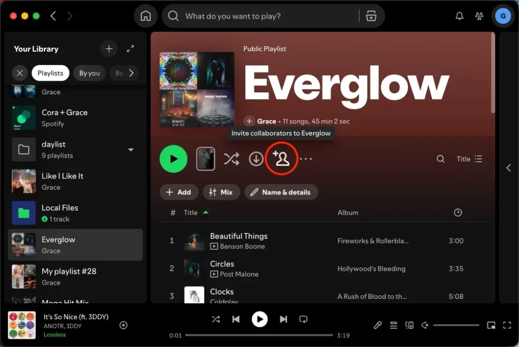519x347 pixels.
Task: Open the Hollywood's Bleeding album link
Action: click(x=371, y=268)
